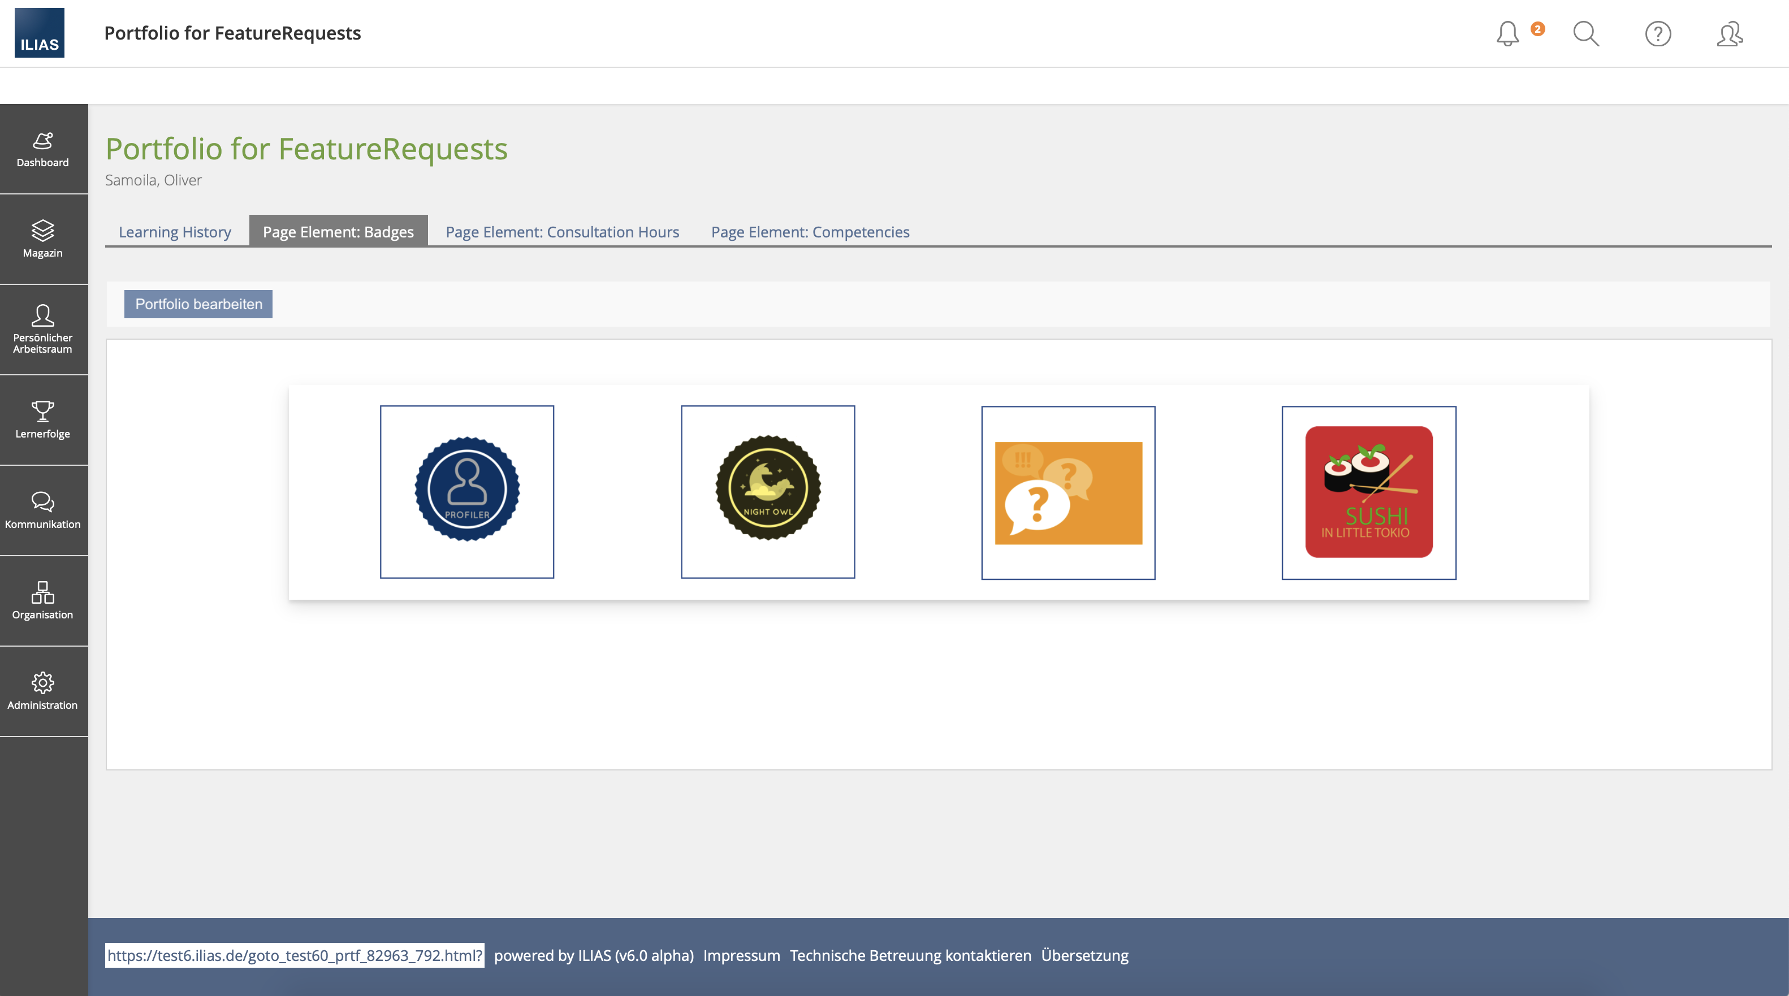This screenshot has width=1789, height=996.
Task: Open Organisation sidebar item
Action: pyautogui.click(x=43, y=600)
